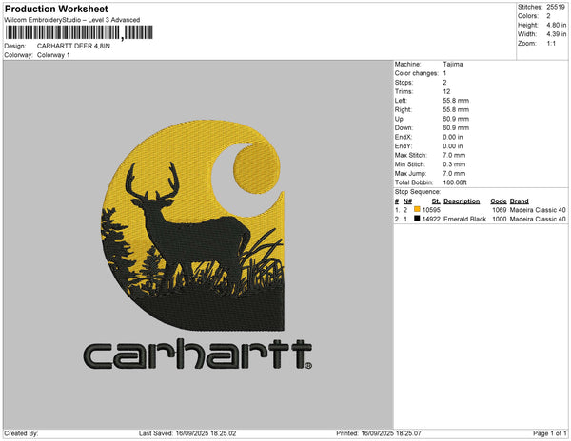The width and height of the screenshot is (571, 441).
Task: Click the EndX value 0.00 in
Action: tap(453, 137)
